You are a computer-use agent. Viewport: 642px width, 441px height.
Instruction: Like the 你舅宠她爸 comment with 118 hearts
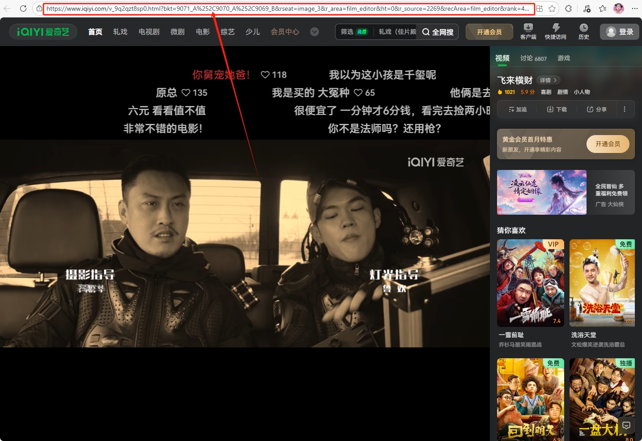[265, 75]
